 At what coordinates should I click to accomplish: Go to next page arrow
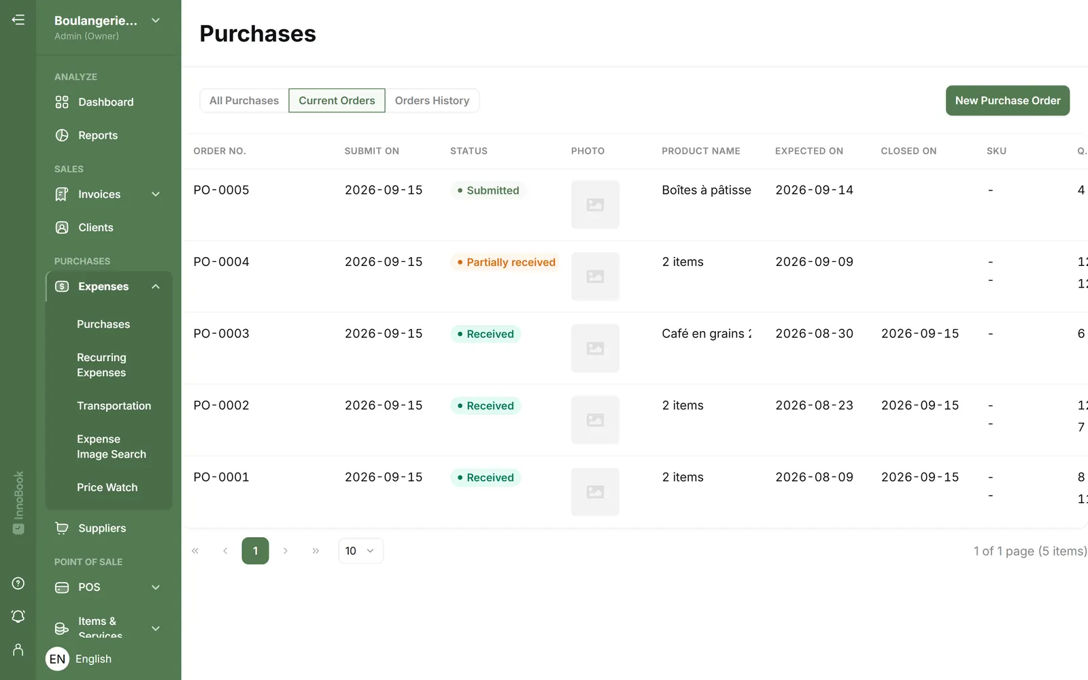tap(286, 551)
